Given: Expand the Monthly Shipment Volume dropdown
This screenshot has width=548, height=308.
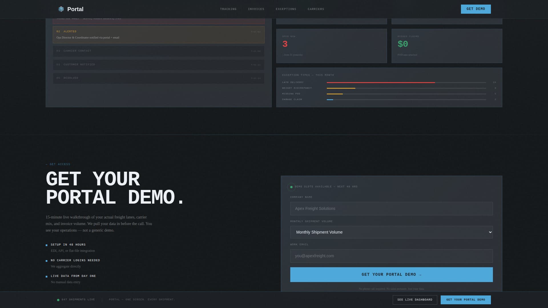Looking at the screenshot, I should point(391,232).
